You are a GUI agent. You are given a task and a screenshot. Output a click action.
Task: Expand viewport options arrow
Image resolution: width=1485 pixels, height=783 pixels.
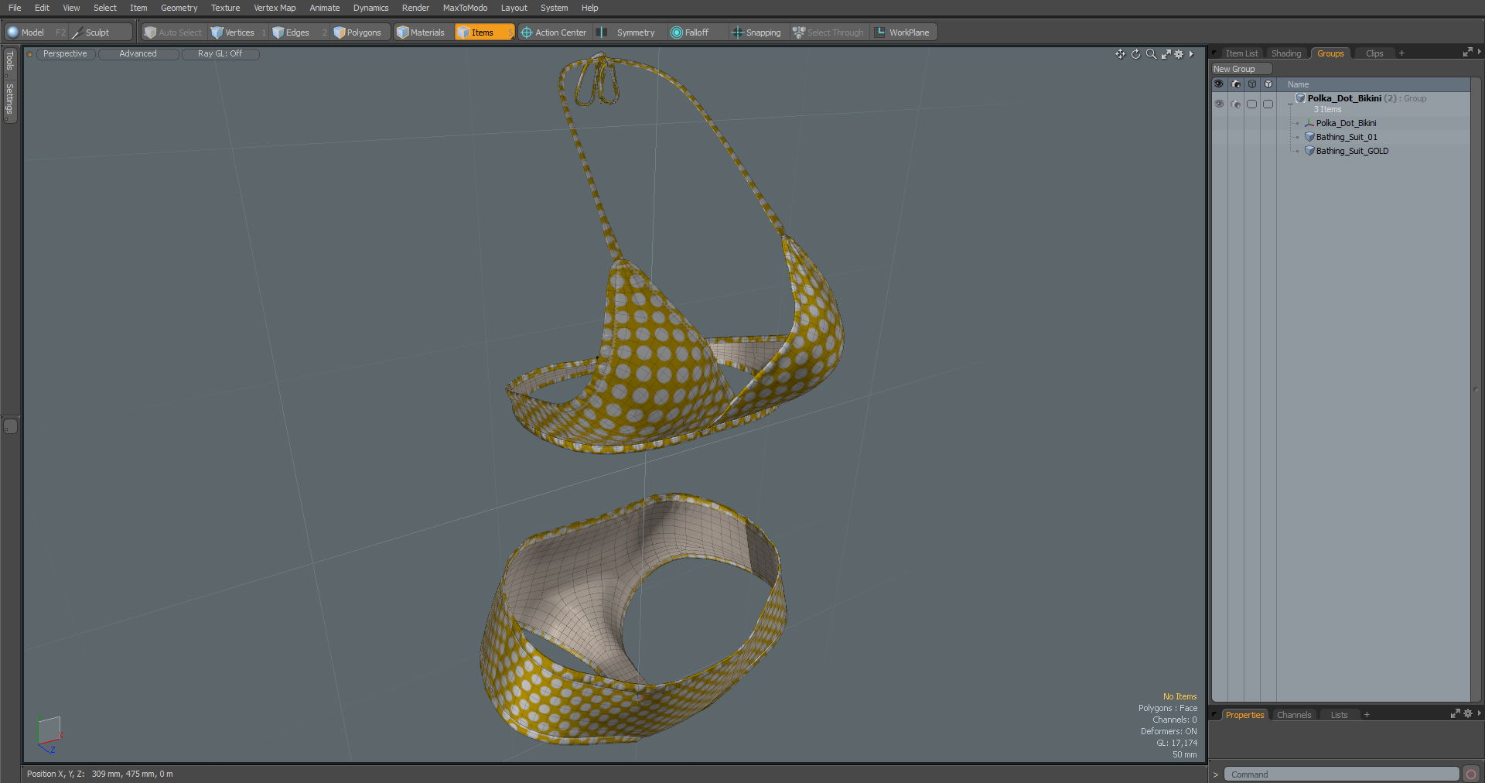tap(1191, 54)
